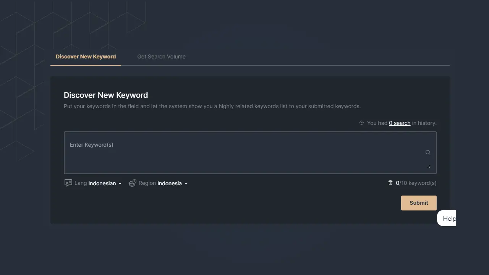
Task: Grab the keyword box resize handle
Action: (x=429, y=167)
